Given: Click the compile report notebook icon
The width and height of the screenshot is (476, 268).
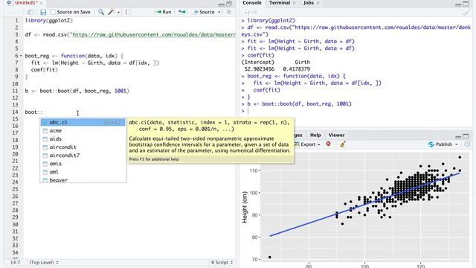Looking at the screenshot, I should tap(128, 12).
